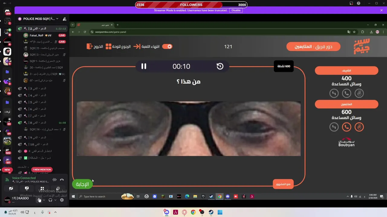The width and height of the screenshot is (387, 217).
Task: Return to board via الرجوع للوحة
Action: tap(118, 46)
